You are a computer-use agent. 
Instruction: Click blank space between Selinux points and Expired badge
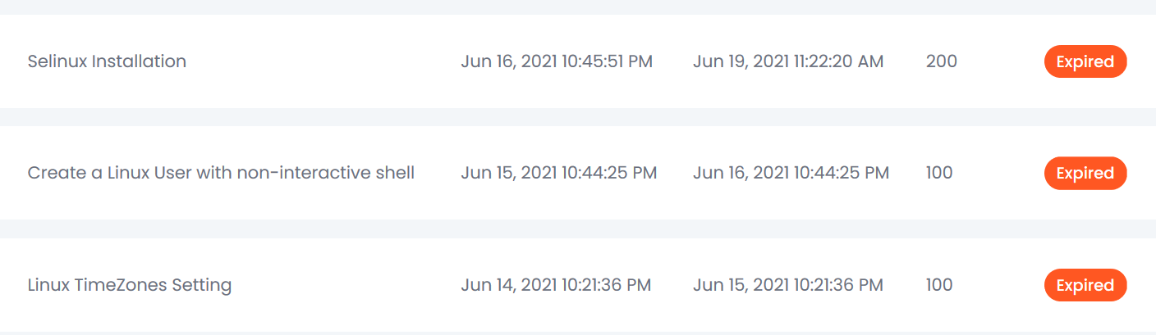coord(1000,61)
